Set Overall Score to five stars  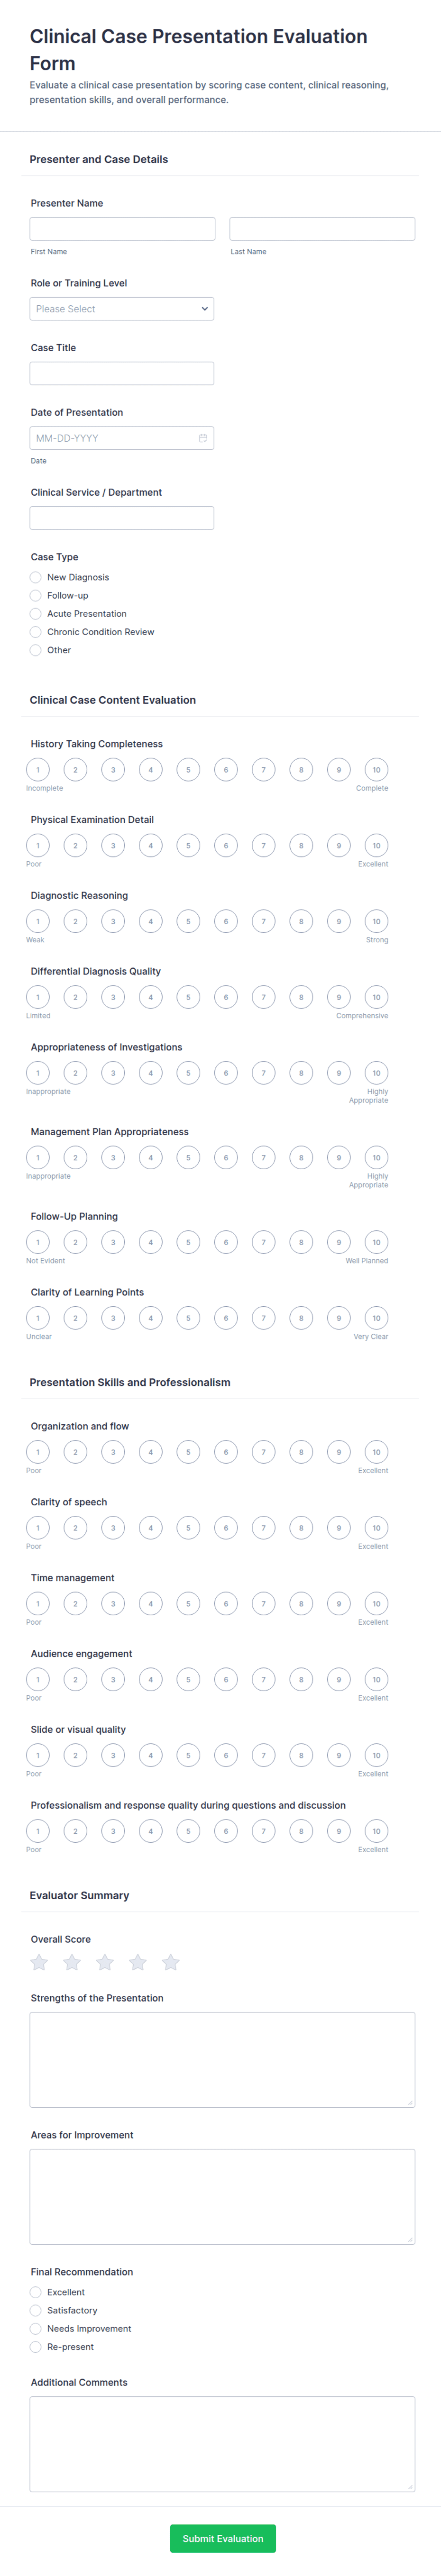tap(171, 1962)
